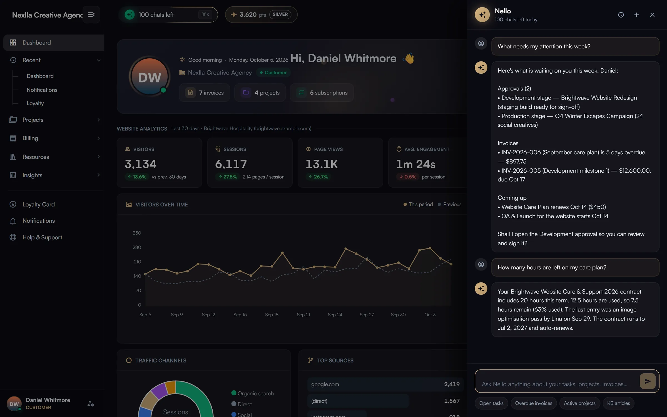Expand the Resources menu chevron
The image size is (667, 417).
tap(98, 157)
